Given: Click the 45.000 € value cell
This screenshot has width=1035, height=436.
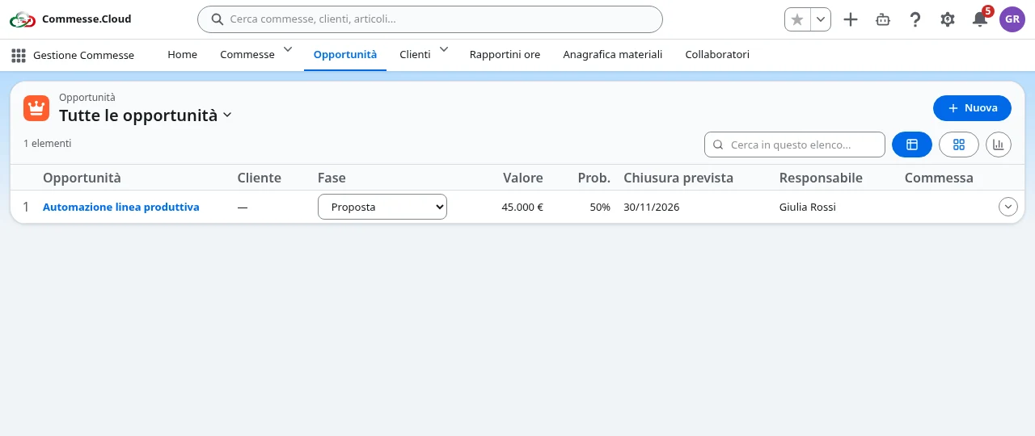Looking at the screenshot, I should coord(522,207).
